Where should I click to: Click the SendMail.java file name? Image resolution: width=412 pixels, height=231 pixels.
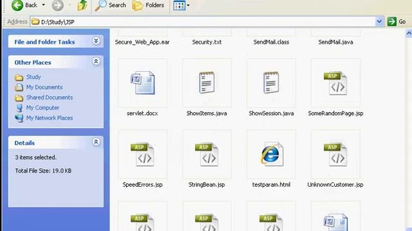[335, 42]
